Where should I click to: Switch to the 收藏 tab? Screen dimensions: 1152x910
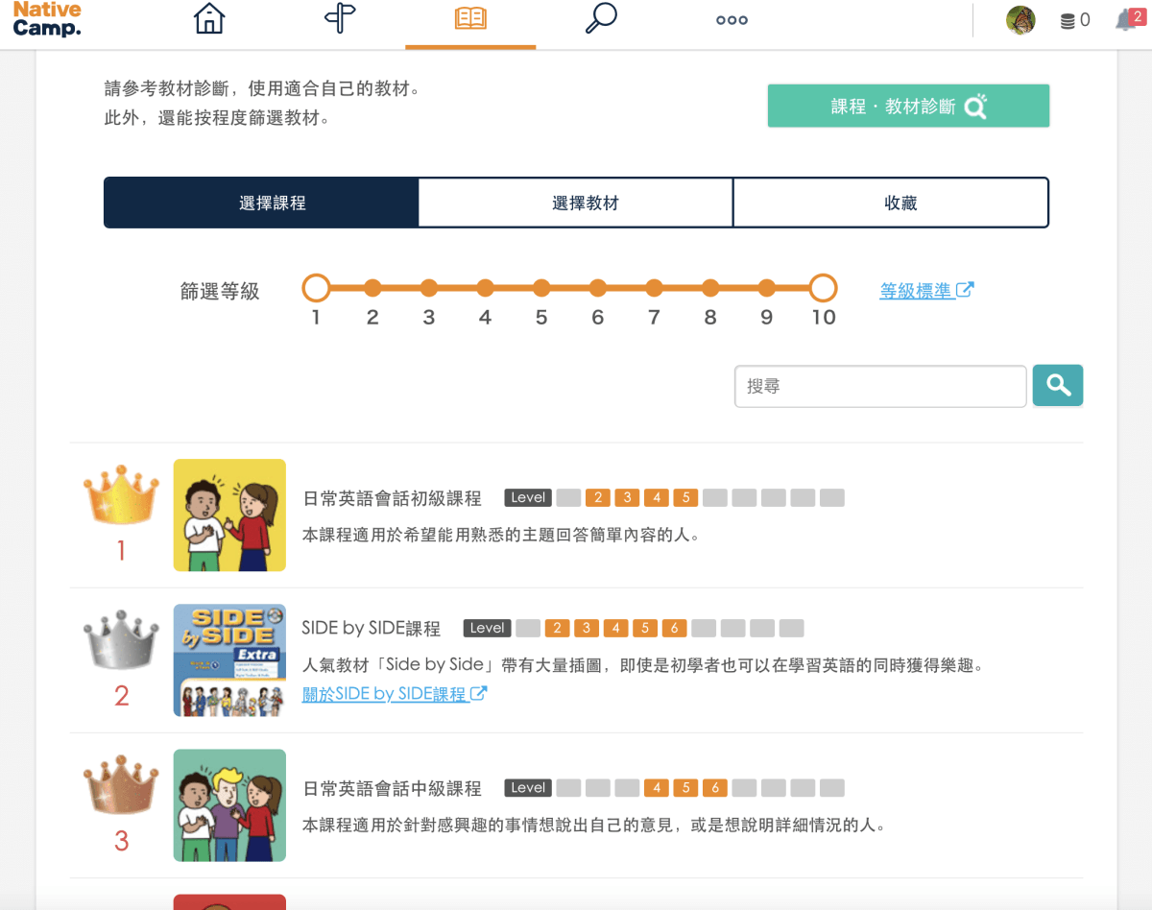[x=891, y=203]
